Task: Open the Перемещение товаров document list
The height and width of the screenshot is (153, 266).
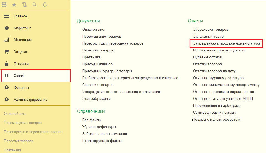Action: (x=102, y=37)
